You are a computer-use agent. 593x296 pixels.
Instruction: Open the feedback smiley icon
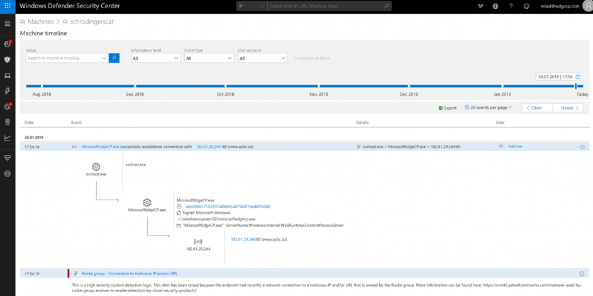point(526,6)
